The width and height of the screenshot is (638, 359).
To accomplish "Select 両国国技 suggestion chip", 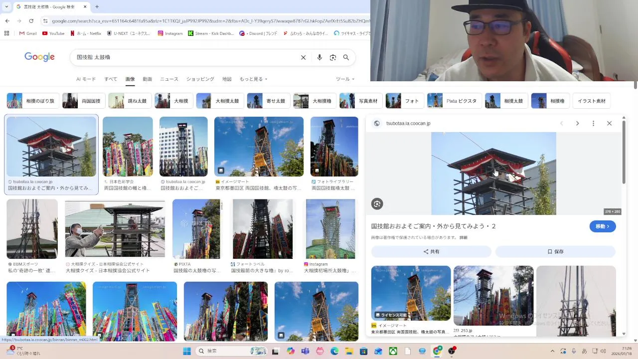I will point(84,101).
